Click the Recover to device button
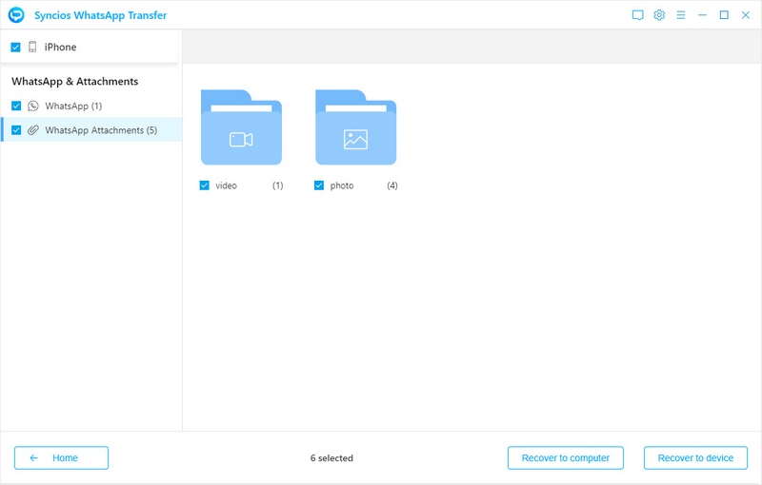 [x=695, y=457]
